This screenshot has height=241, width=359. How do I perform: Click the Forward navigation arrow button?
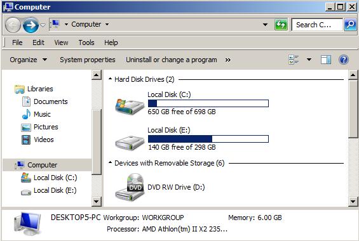point(30,25)
